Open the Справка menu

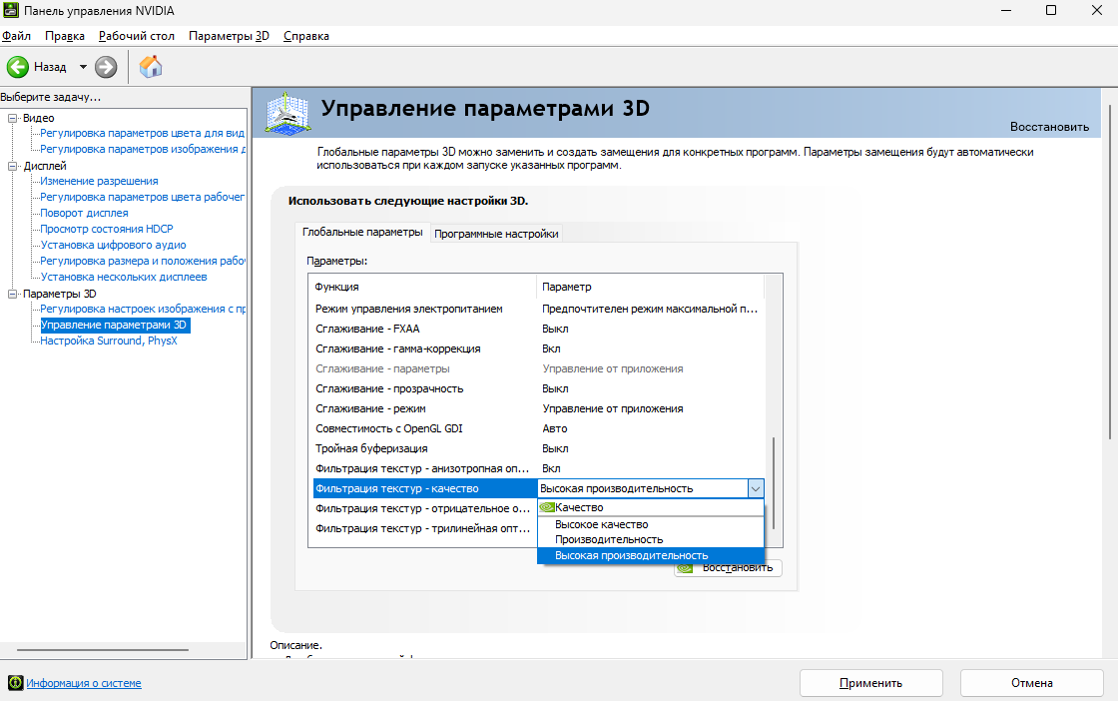305,36
